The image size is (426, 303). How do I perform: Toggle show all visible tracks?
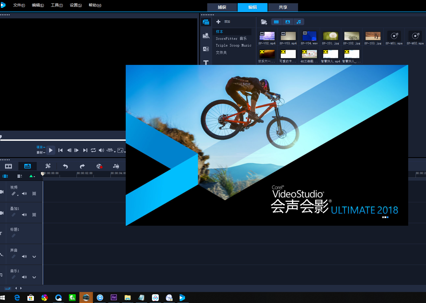[x=5, y=176]
